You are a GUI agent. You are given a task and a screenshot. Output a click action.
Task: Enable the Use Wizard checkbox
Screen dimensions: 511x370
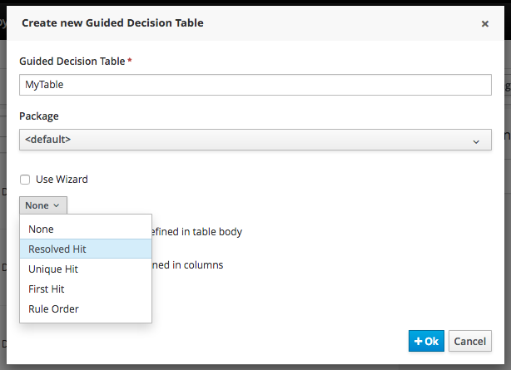pyautogui.click(x=25, y=180)
